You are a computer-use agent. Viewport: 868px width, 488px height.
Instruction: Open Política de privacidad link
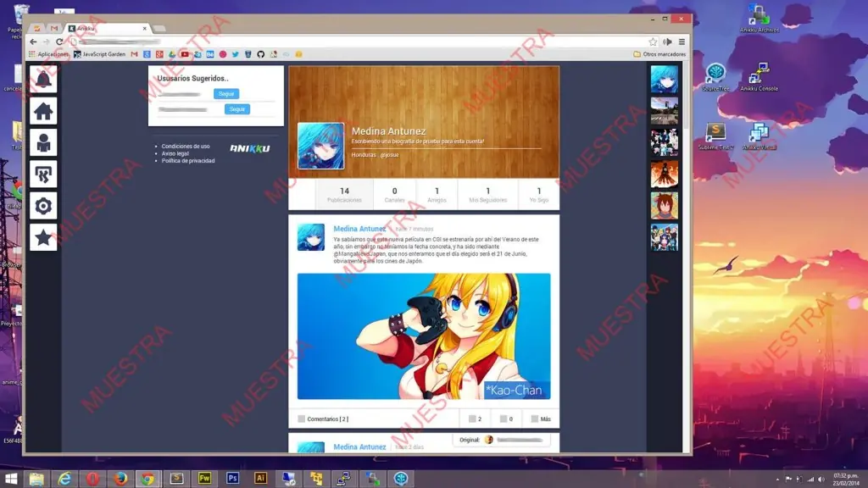click(187, 160)
